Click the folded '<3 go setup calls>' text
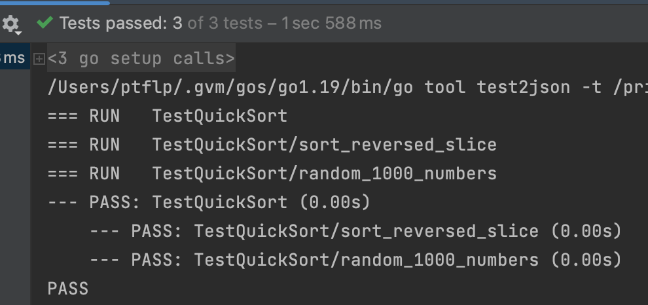This screenshot has height=305, width=648. coord(141,59)
